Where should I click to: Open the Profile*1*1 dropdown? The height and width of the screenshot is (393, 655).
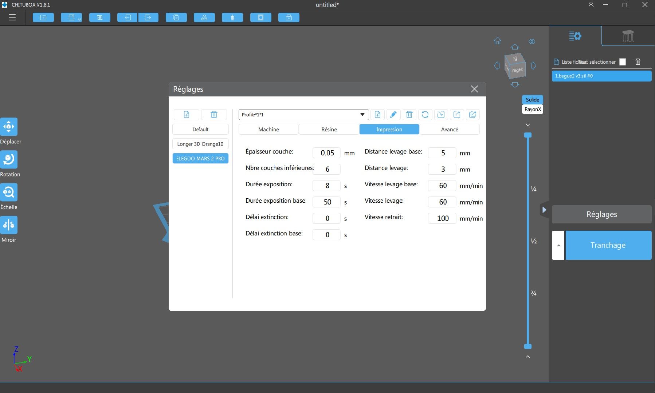point(303,115)
